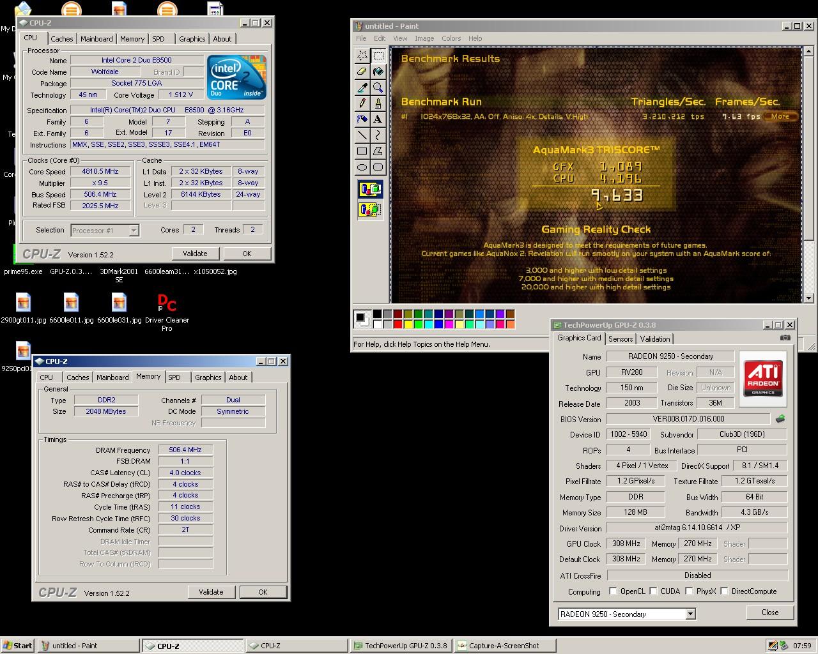Open the Colors menu in Paint

[x=451, y=38]
